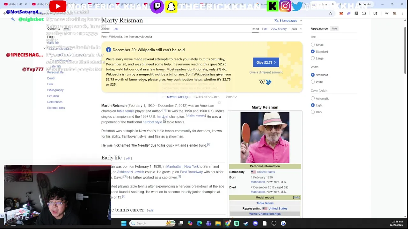408x229 pixels.
Task: Jump to the References section
Action: coord(55,102)
